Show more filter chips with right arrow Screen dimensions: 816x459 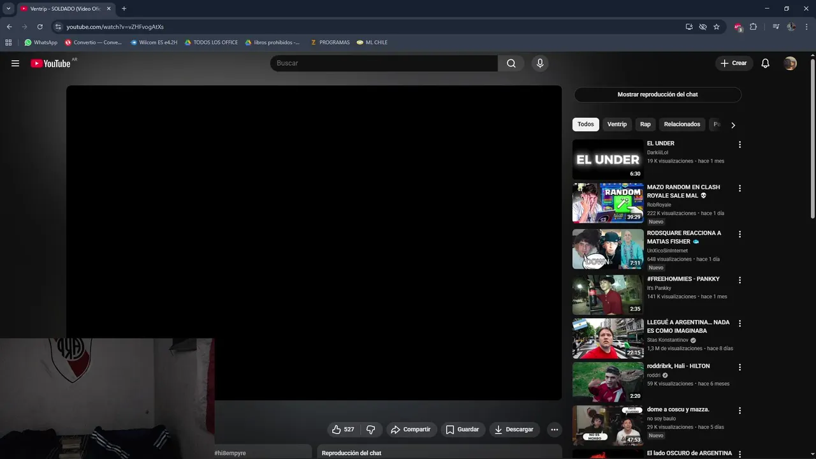(732, 125)
